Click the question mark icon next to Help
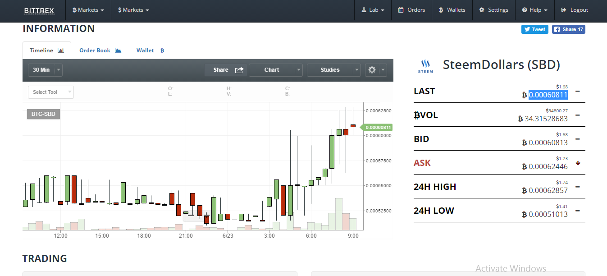Viewport: 607px width, 276px height. pos(525,10)
